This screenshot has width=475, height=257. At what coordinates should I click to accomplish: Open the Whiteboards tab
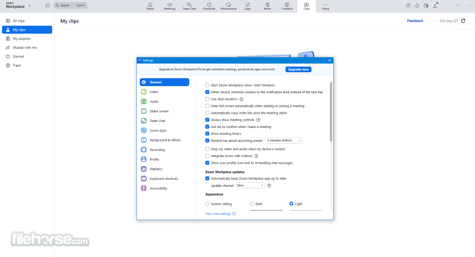tap(228, 6)
